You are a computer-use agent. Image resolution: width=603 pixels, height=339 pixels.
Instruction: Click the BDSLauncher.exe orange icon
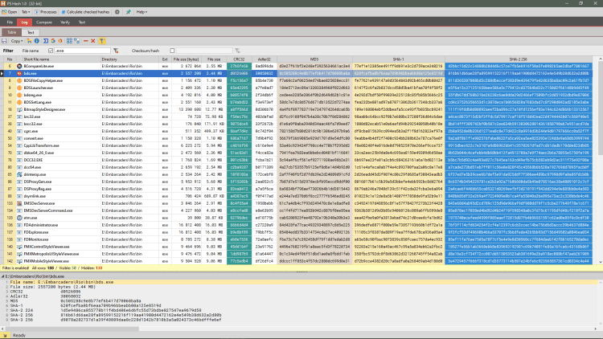[x=19, y=88]
